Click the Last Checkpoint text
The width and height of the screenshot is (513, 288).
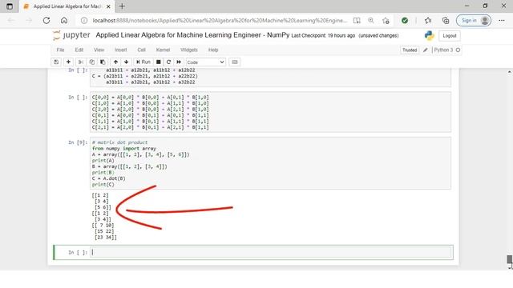[x=323, y=35]
